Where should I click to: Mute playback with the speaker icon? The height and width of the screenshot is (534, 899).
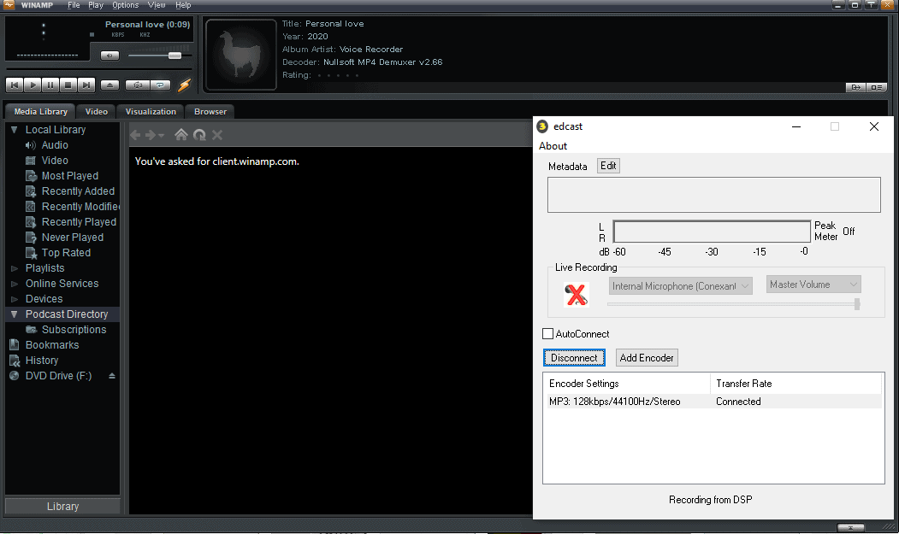click(109, 55)
